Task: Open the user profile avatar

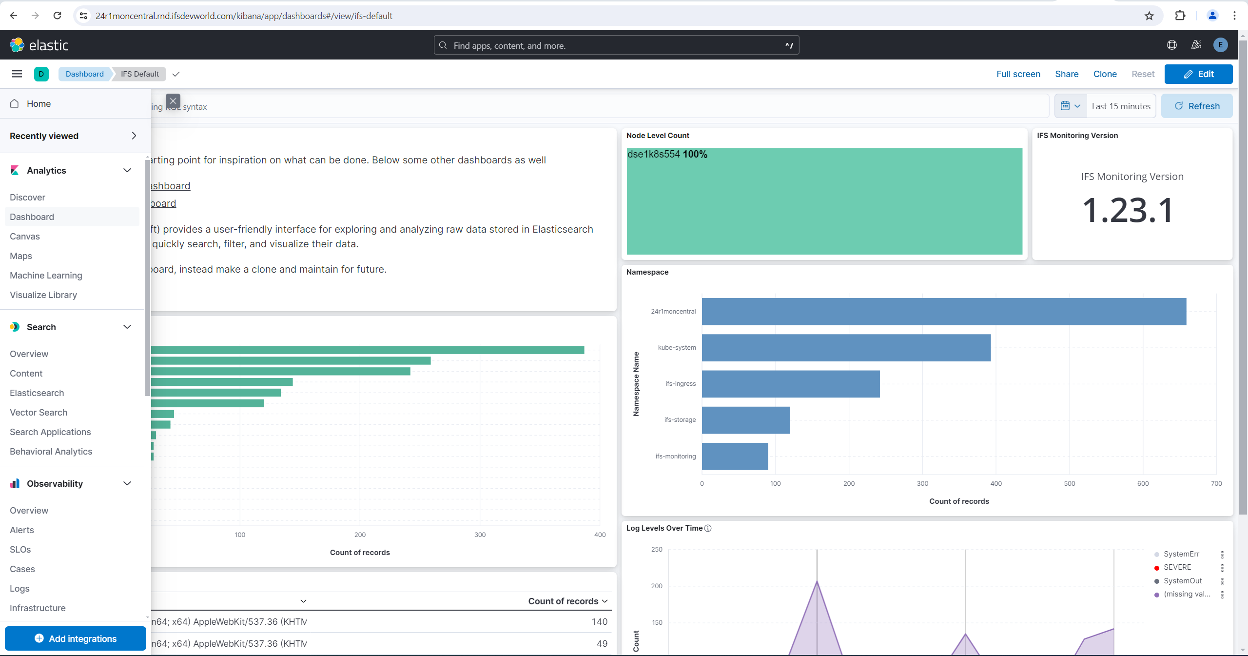Action: point(1221,45)
